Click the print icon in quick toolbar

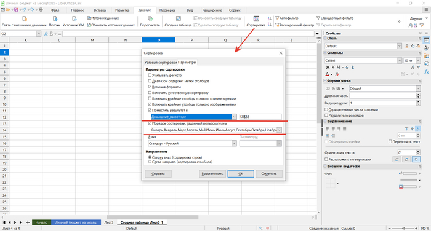41,10
